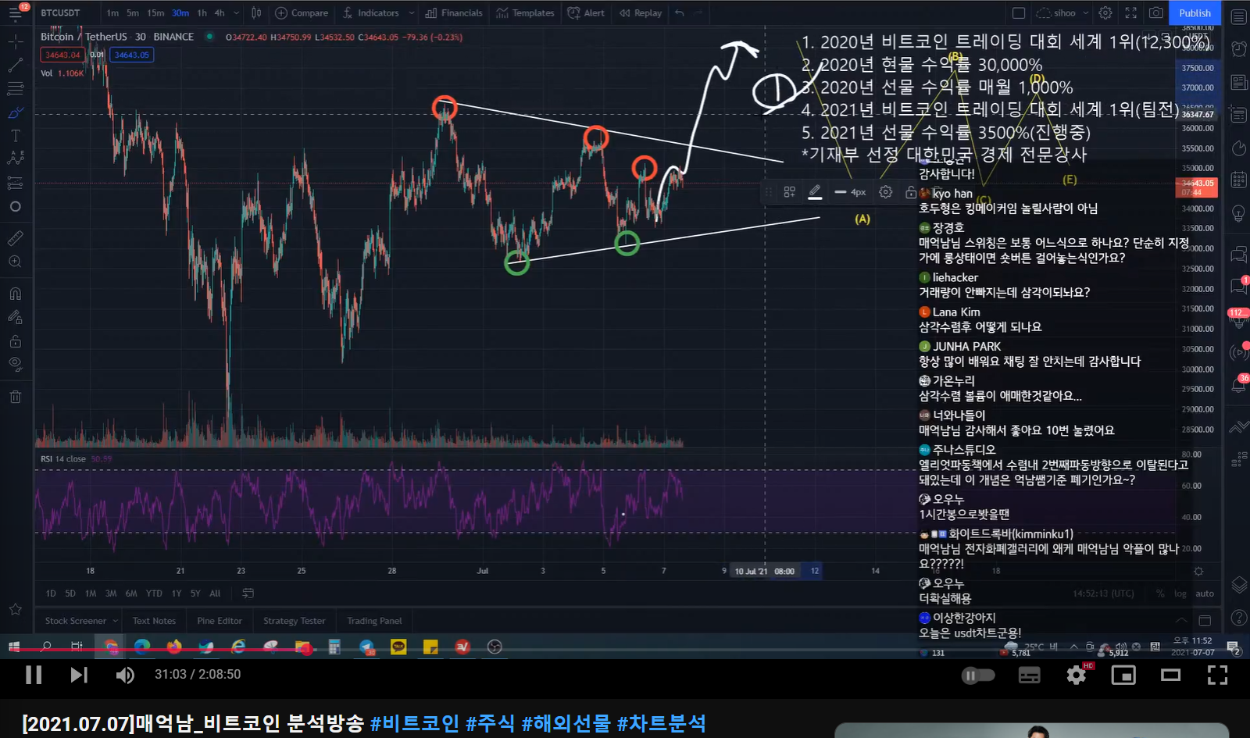
Task: Start bar Replay mode
Action: [x=641, y=13]
